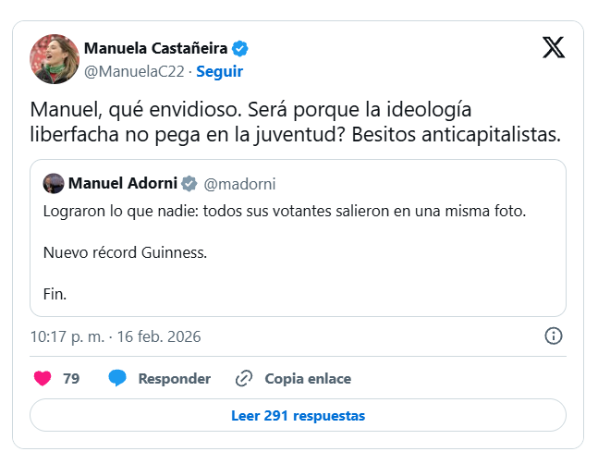Click the @ManuelaC22 handle

133,71
